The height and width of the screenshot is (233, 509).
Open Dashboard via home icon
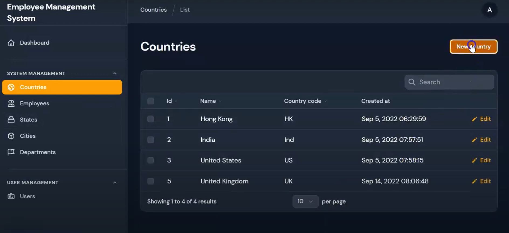pos(11,43)
